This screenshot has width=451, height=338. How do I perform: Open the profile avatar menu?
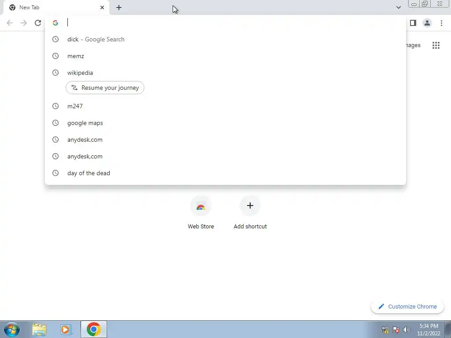click(427, 23)
